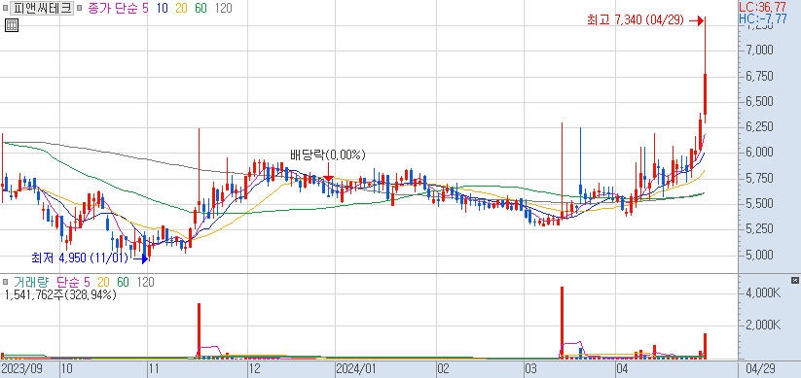The width and height of the screenshot is (801, 378).
Task: Click the gray 120 volume average label
Action: point(145,282)
